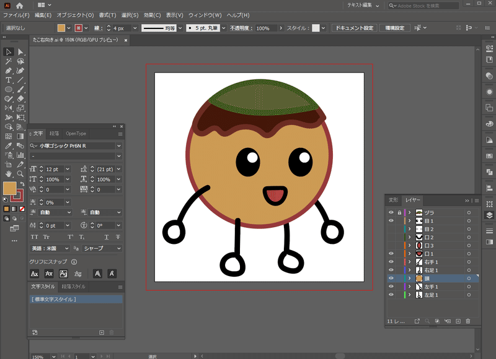Click the ドキュメント設定 button
The width and height of the screenshot is (496, 359).
tap(355, 27)
